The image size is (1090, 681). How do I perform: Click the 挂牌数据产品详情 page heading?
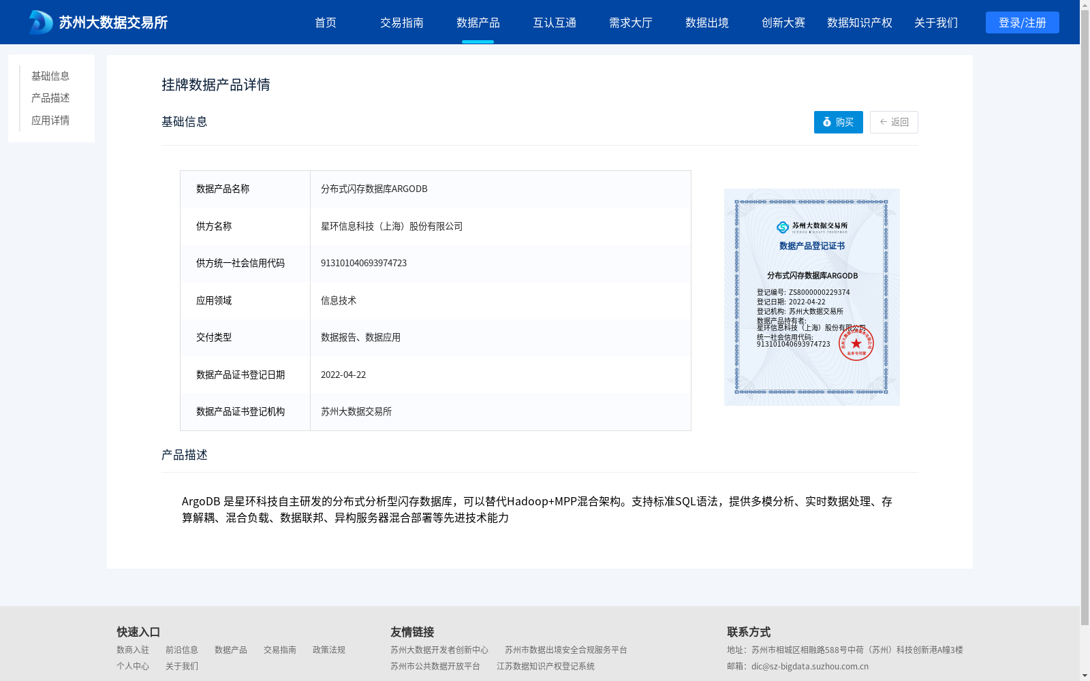click(x=216, y=84)
